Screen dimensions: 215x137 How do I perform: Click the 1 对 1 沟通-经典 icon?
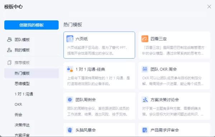tap(70, 69)
